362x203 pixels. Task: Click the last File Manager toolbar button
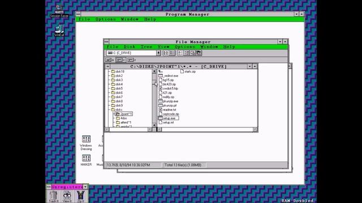coord(199,53)
